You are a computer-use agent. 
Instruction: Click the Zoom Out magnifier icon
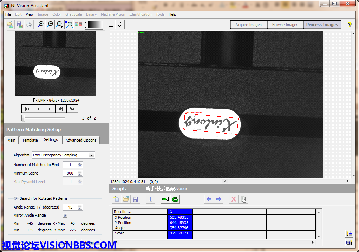point(50,25)
